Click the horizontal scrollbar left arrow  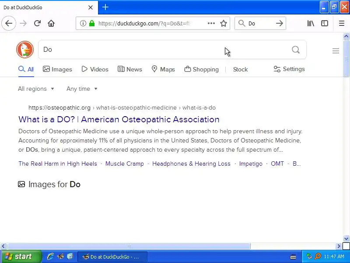click(x=3, y=246)
